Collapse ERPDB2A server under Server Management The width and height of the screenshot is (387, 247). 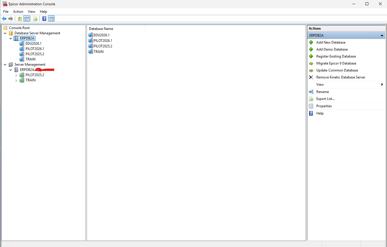[11, 70]
